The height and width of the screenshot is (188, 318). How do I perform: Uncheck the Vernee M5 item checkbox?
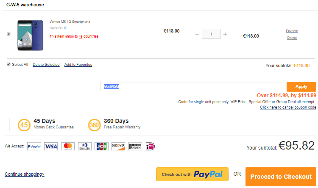(8, 34)
